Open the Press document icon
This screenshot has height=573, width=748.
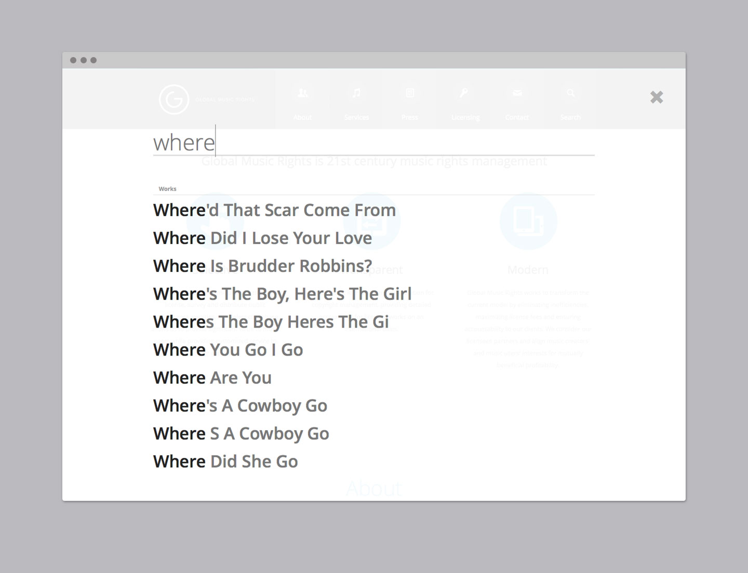[x=410, y=93]
